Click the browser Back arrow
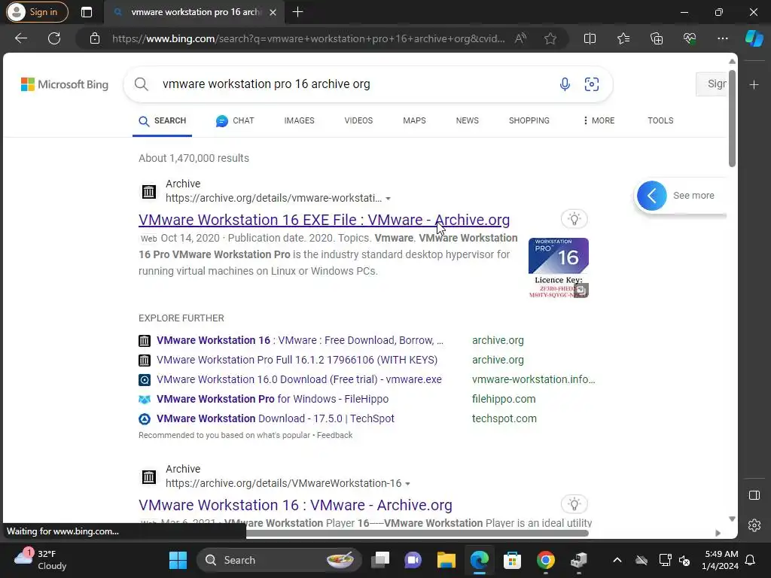The image size is (771, 578). coord(21,38)
